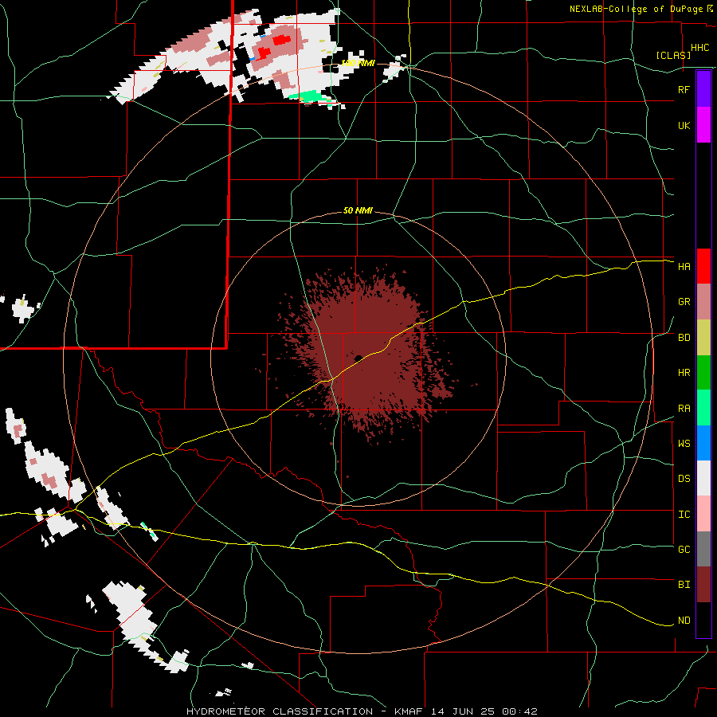Click the black radar site dot at center
This screenshot has height=717, width=717.
358,358
